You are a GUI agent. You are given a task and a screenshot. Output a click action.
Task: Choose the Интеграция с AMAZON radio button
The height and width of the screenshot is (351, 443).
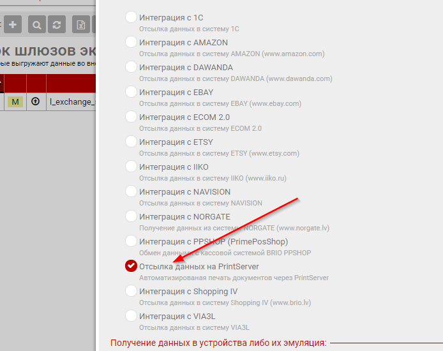131,42
